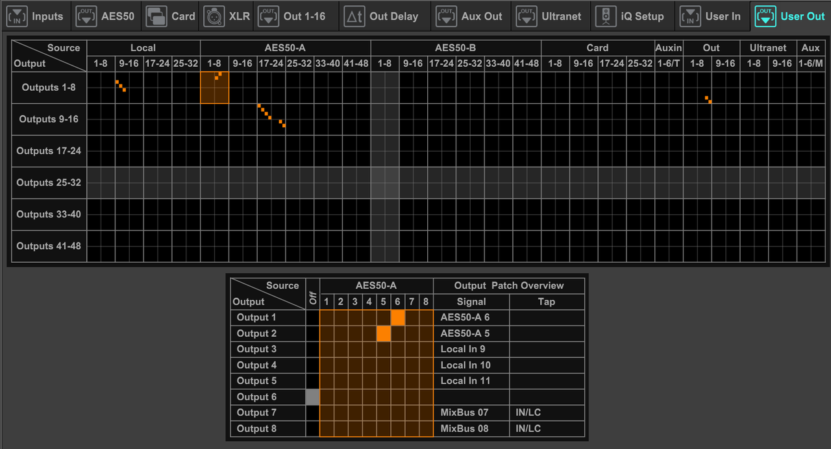The height and width of the screenshot is (449, 831).
Task: Click the Card source group header
Action: [598, 48]
